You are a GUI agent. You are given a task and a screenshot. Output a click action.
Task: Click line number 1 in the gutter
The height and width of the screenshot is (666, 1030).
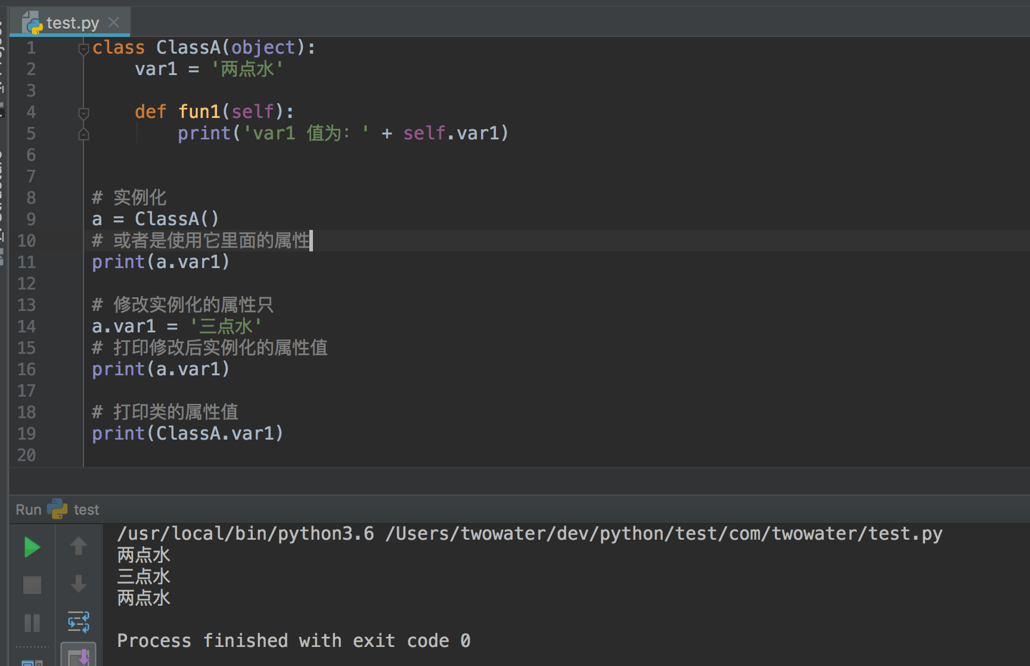click(x=31, y=48)
